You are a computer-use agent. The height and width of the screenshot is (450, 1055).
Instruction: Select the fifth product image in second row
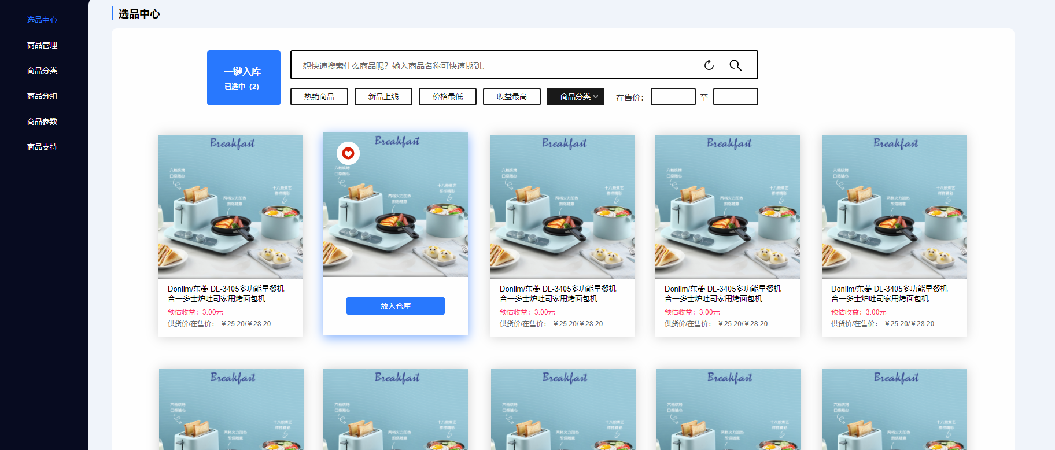(x=895, y=410)
